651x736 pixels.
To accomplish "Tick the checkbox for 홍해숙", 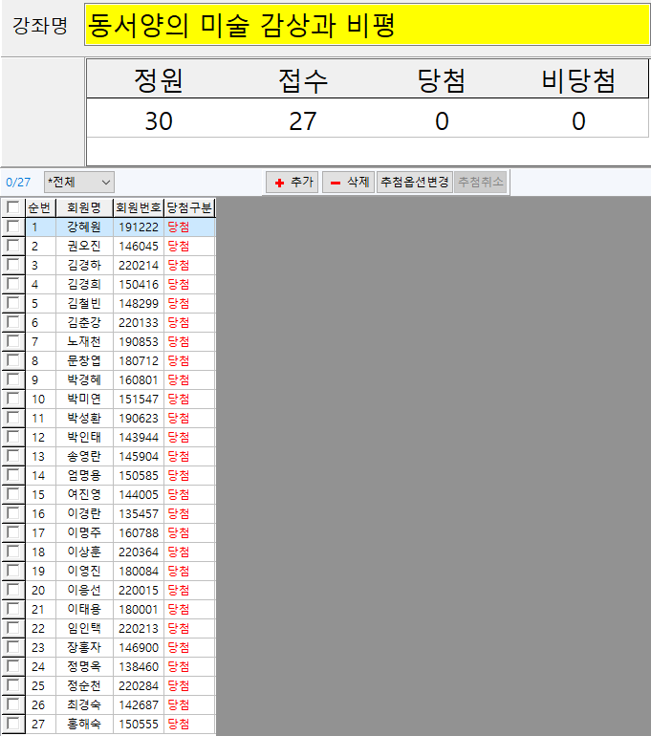I will pos(13,724).
